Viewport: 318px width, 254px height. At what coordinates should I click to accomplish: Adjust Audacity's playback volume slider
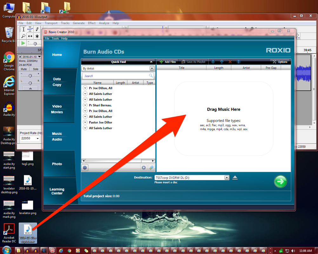click(35, 43)
